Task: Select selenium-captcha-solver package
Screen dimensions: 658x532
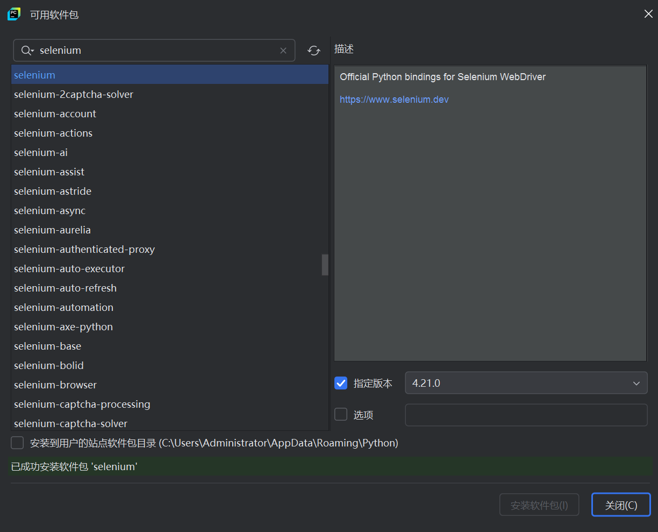Action: (x=170, y=423)
